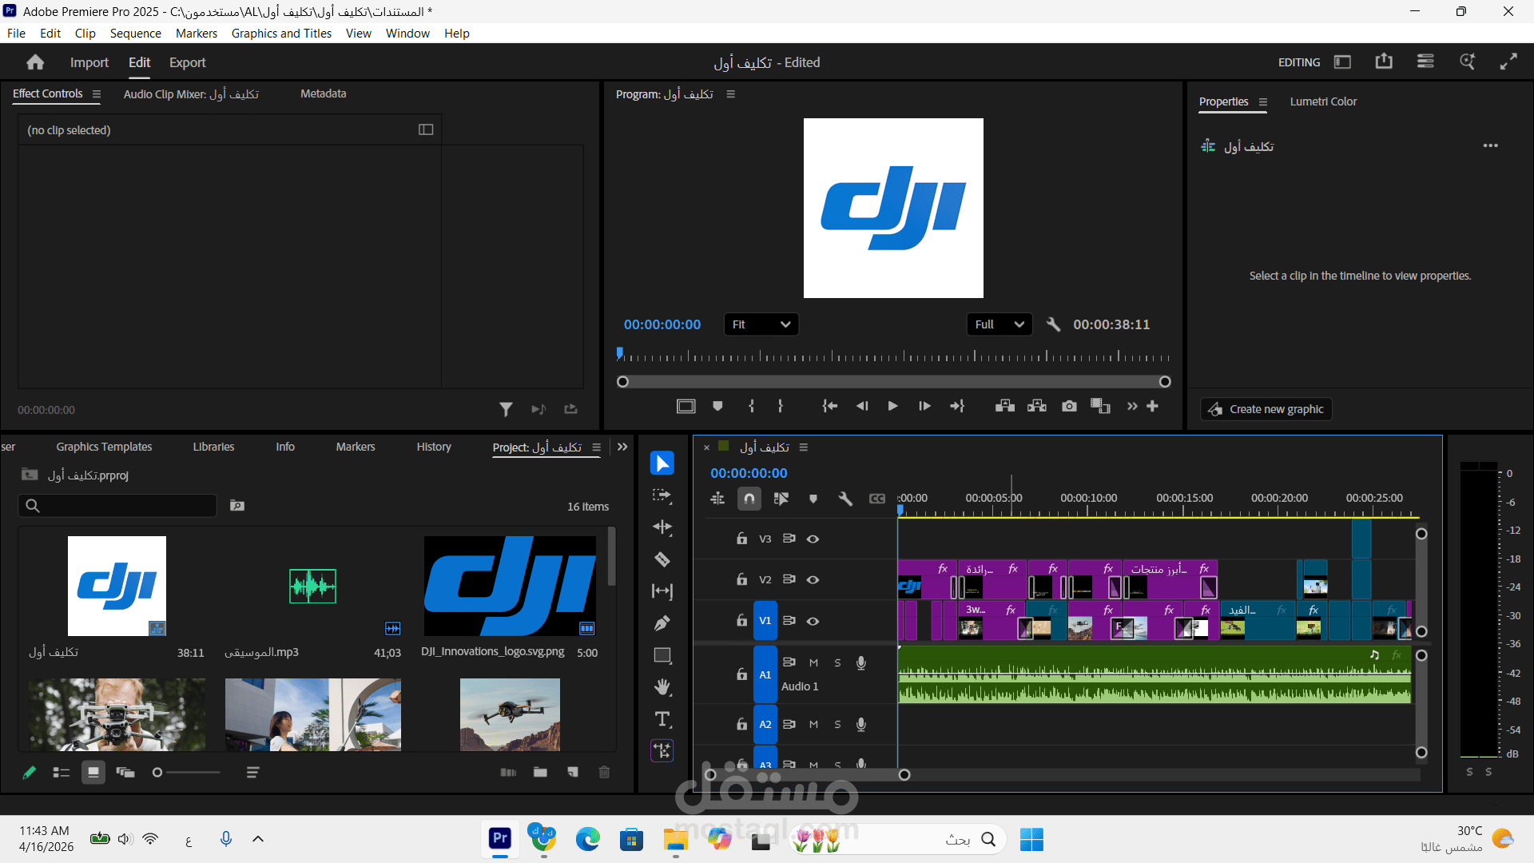The image size is (1534, 863).
Task: Switch to the History tab
Action: [x=434, y=447]
